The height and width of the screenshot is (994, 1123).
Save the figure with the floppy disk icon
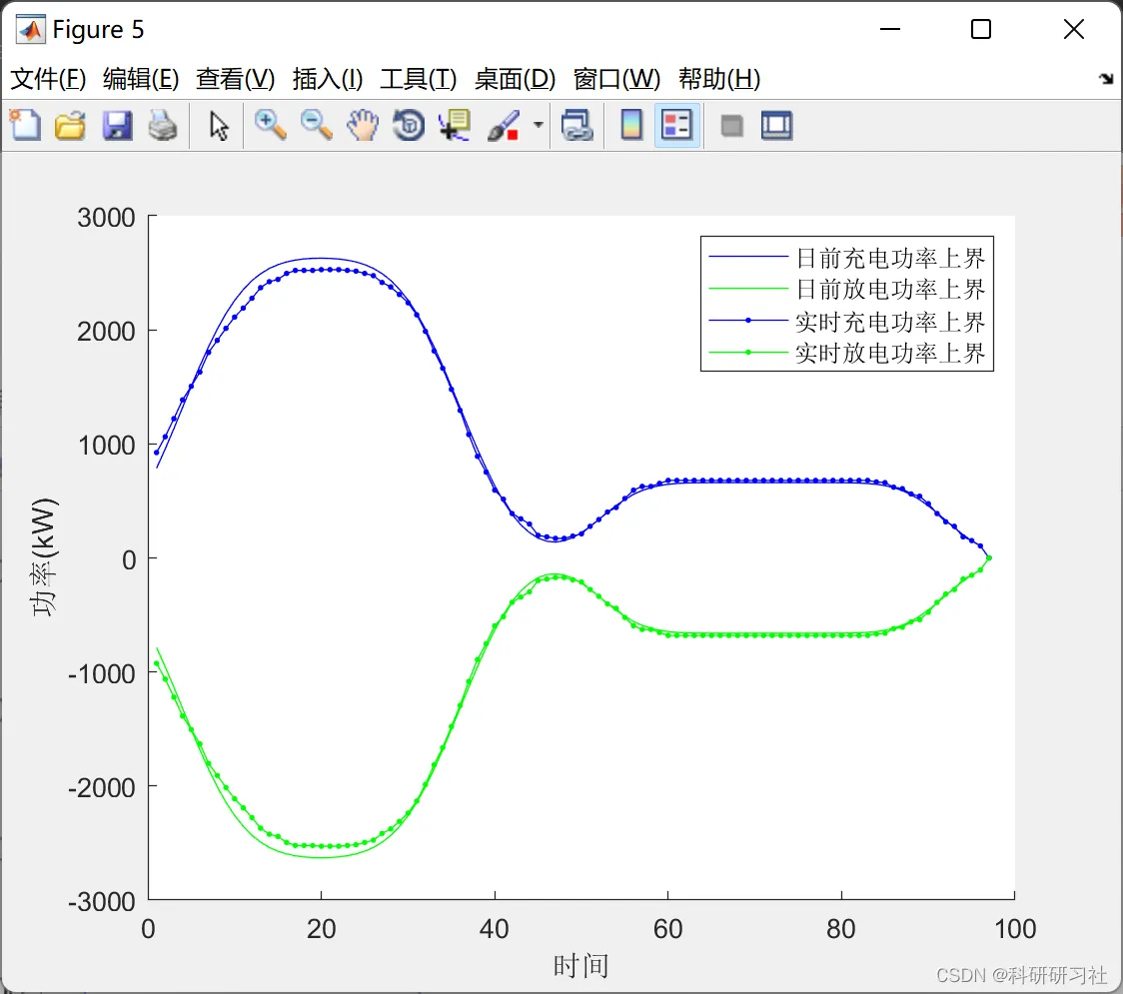click(117, 126)
